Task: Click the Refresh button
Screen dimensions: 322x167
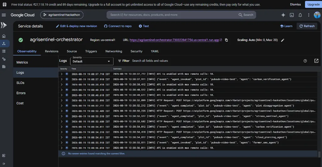Action: click(307, 26)
